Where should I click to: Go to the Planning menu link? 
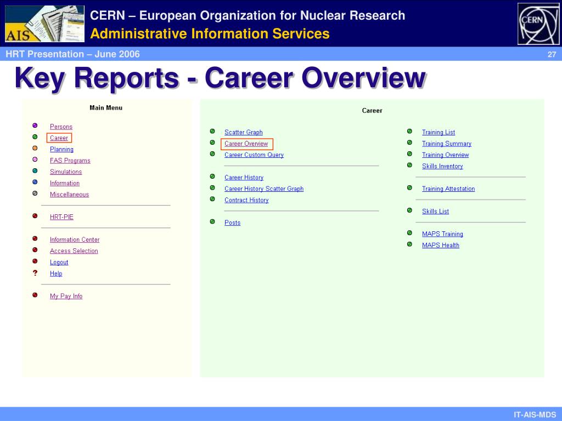tap(61, 149)
